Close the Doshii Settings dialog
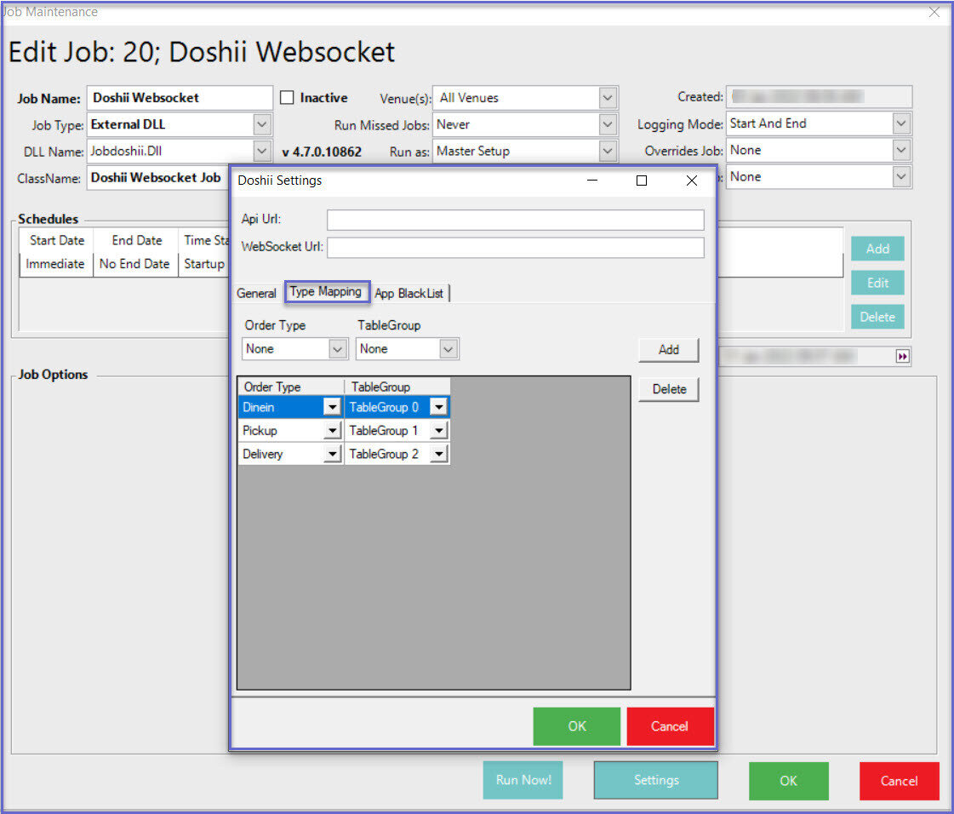The image size is (954, 814). click(x=692, y=181)
